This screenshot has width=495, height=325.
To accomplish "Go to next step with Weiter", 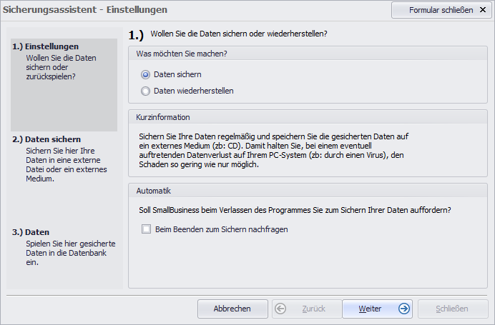I will point(377,309).
